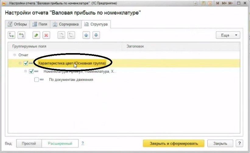Click the Заголовок column header

coord(136,46)
